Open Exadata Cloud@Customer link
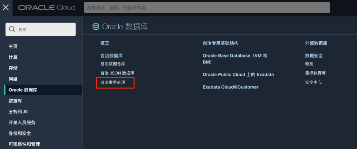The image size is (357, 149). [230, 87]
